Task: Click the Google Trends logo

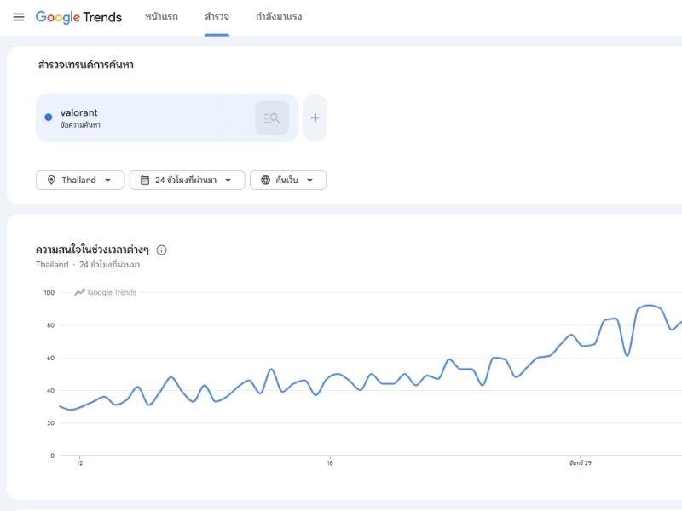Action: (x=78, y=17)
